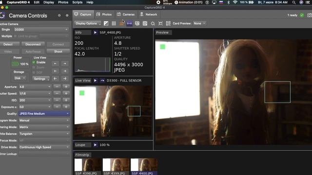Switch to the Photos tab
312x175 pixels.
(x=104, y=15)
